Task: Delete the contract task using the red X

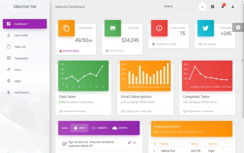Action: coord(135,143)
